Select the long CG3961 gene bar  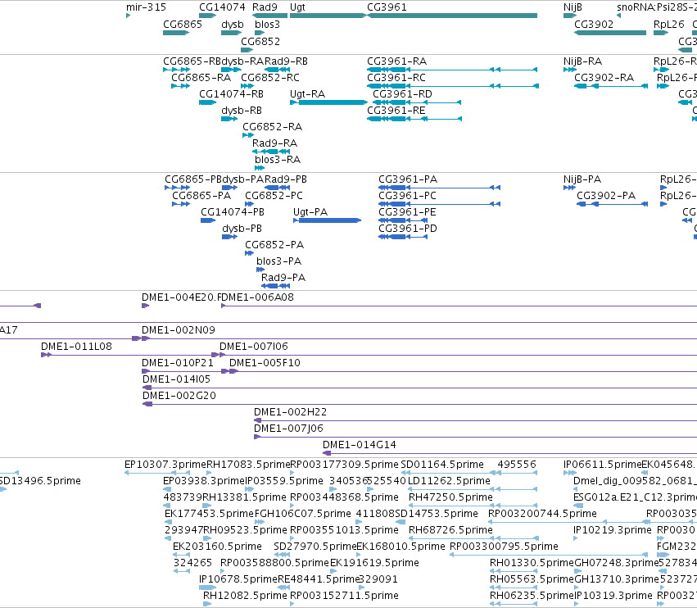pyautogui.click(x=452, y=16)
